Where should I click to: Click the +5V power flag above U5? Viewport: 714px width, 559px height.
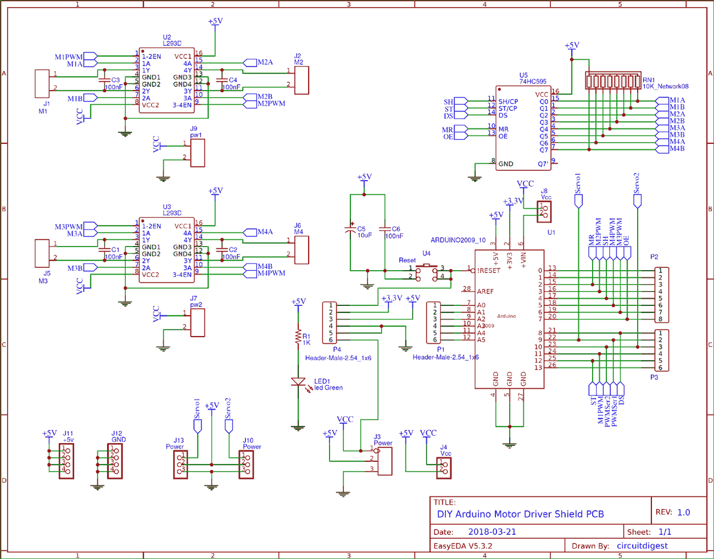coord(572,47)
